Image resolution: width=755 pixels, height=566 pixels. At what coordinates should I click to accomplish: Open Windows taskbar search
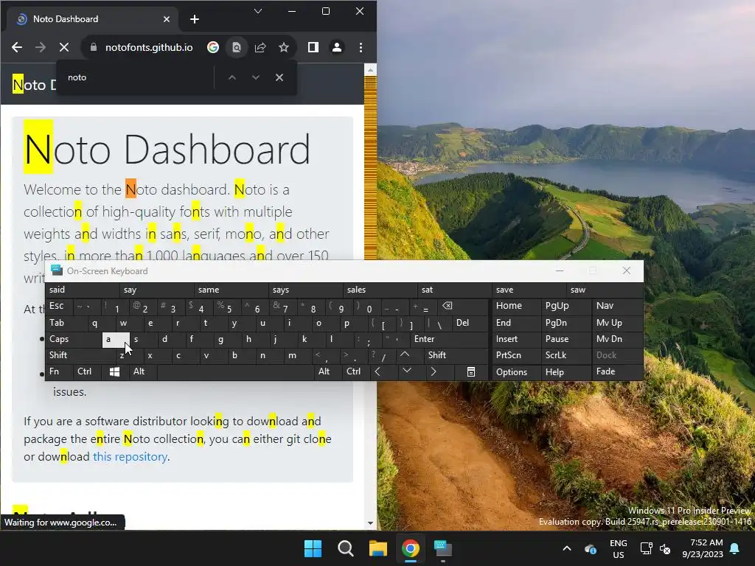(x=346, y=548)
